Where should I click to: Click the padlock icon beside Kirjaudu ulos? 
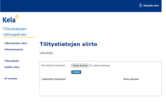tap(140, 5)
